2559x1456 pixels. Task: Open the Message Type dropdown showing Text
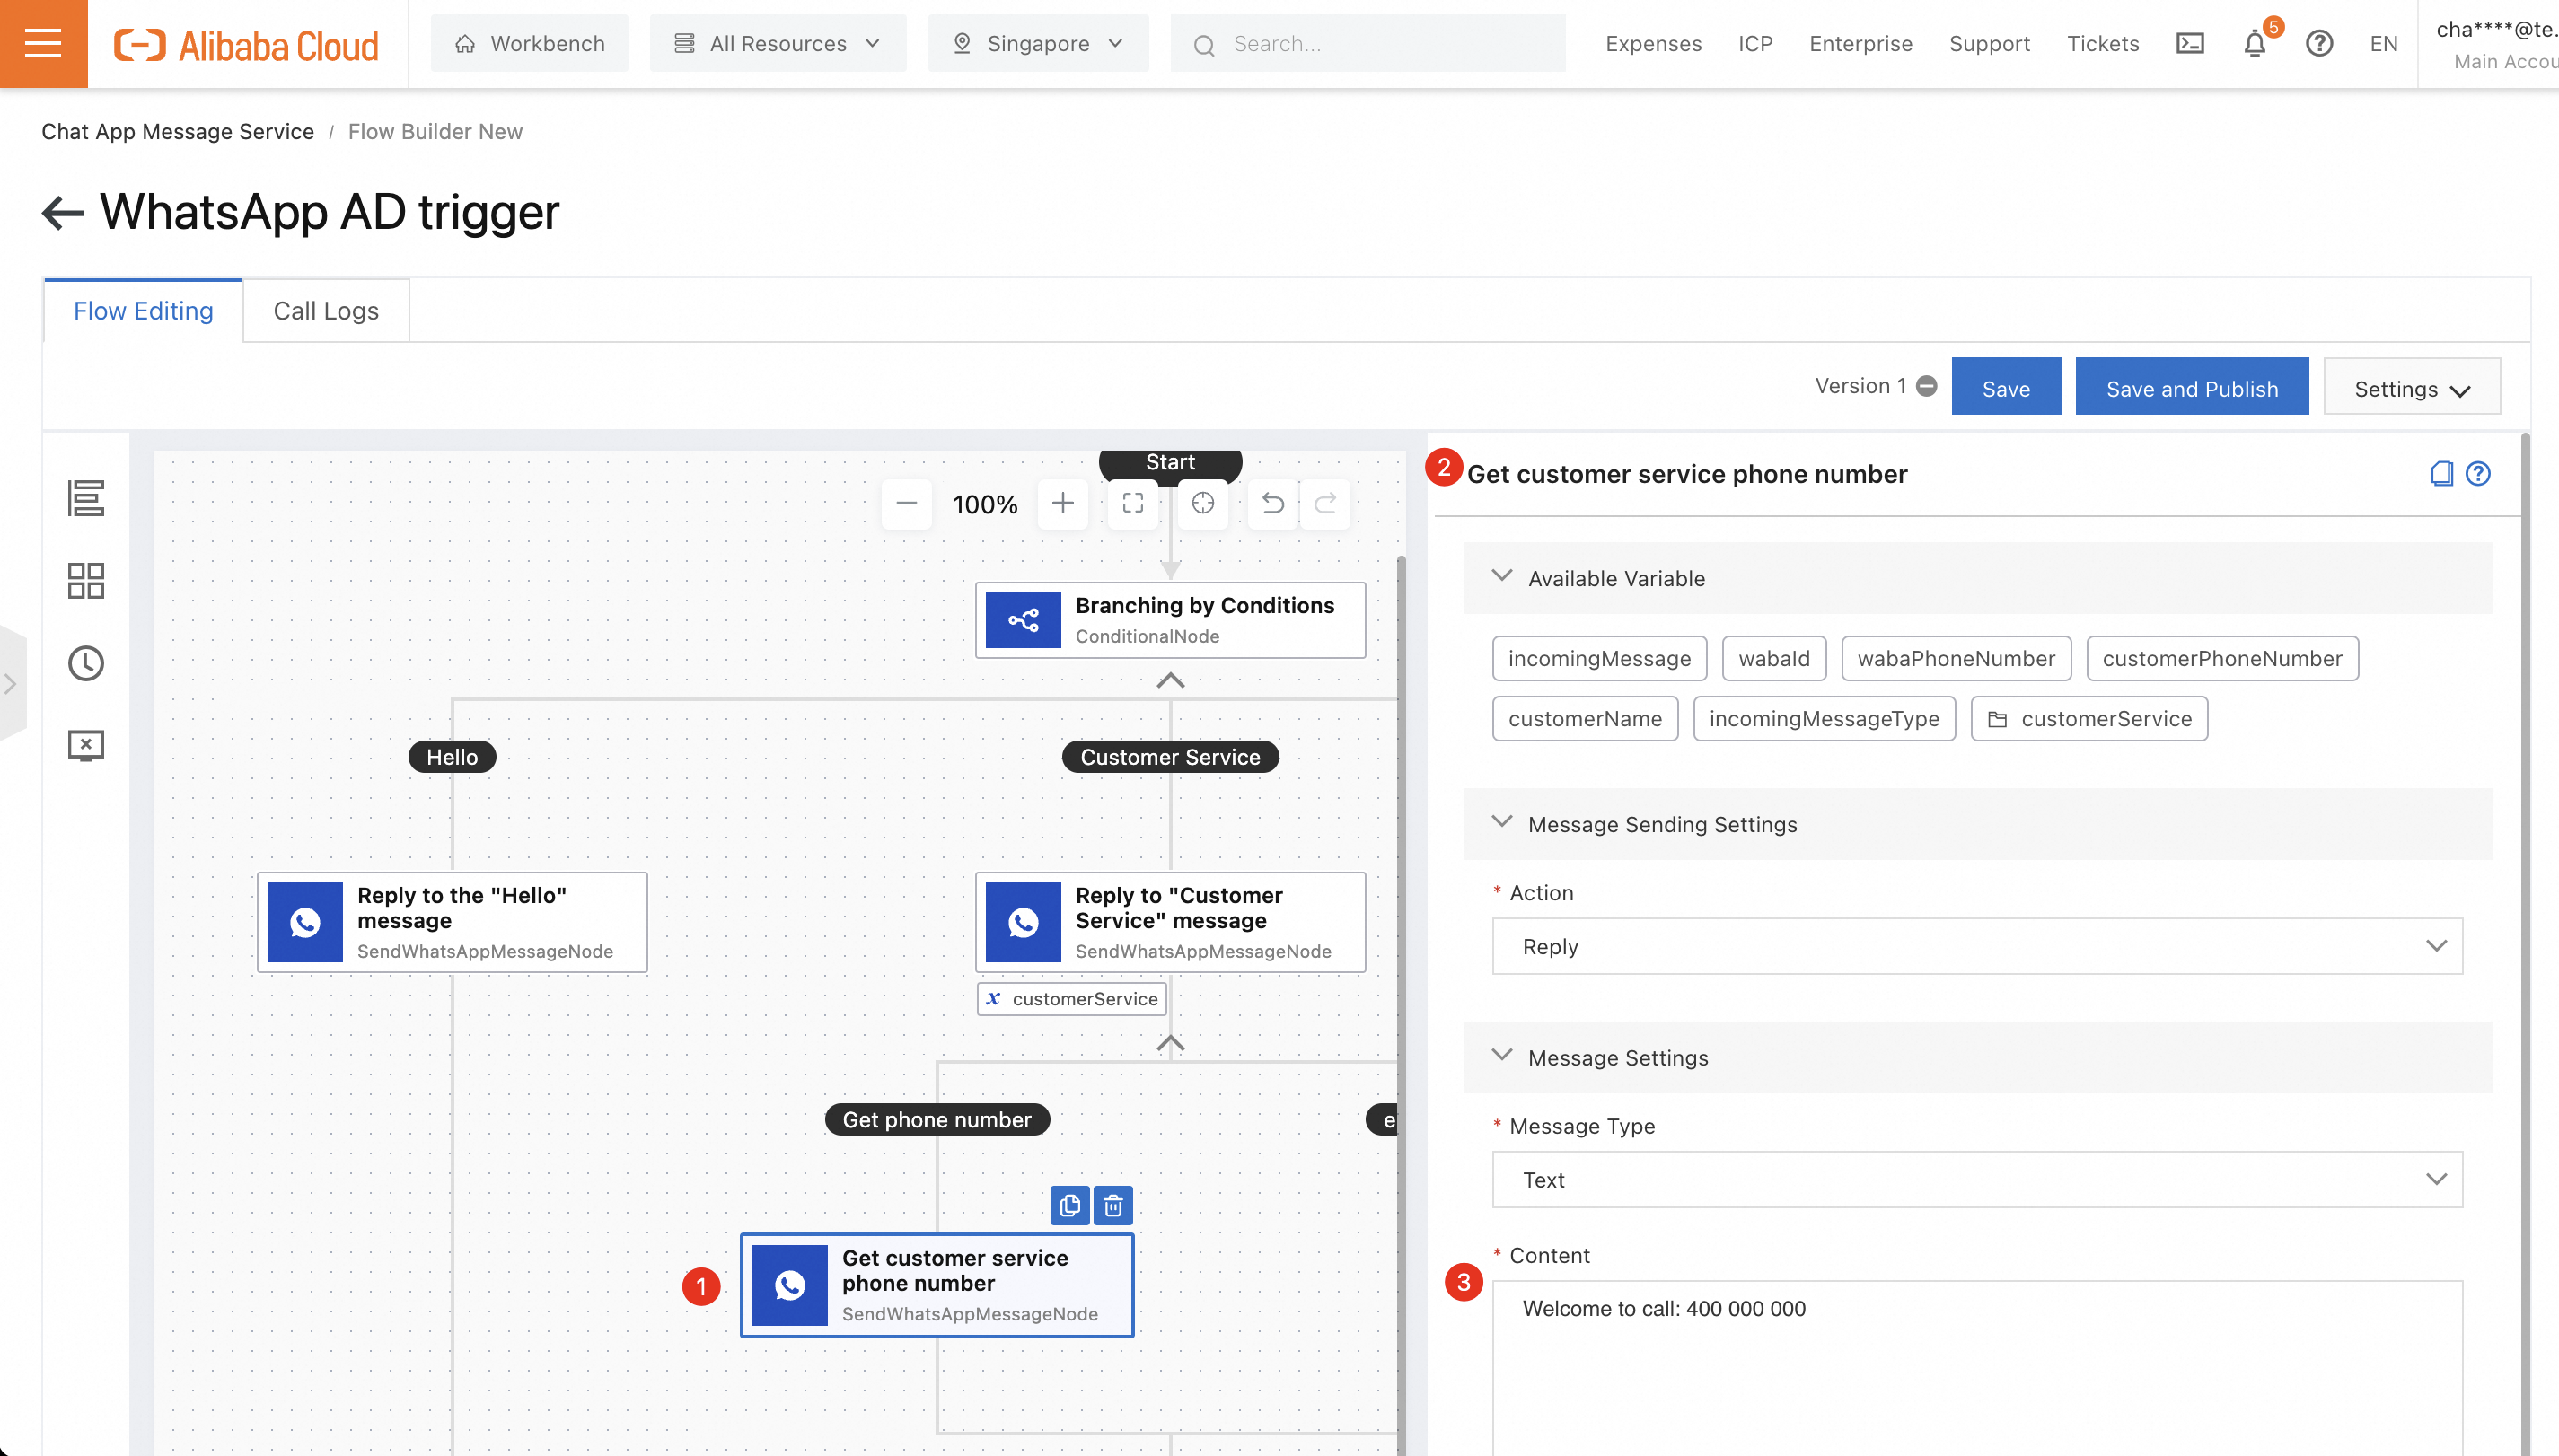point(1976,1180)
